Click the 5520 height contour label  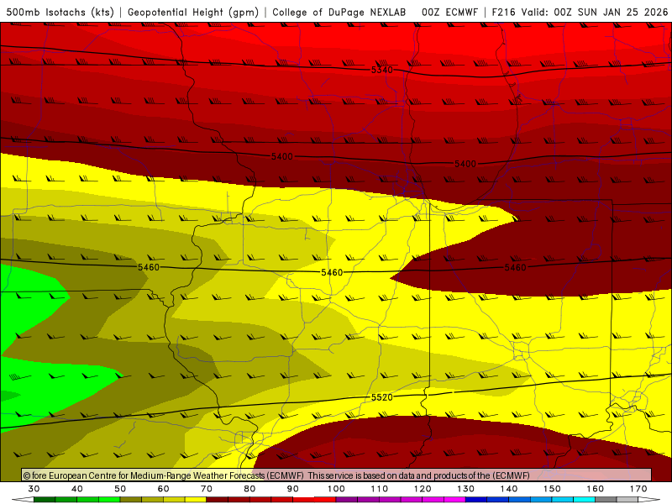point(382,397)
